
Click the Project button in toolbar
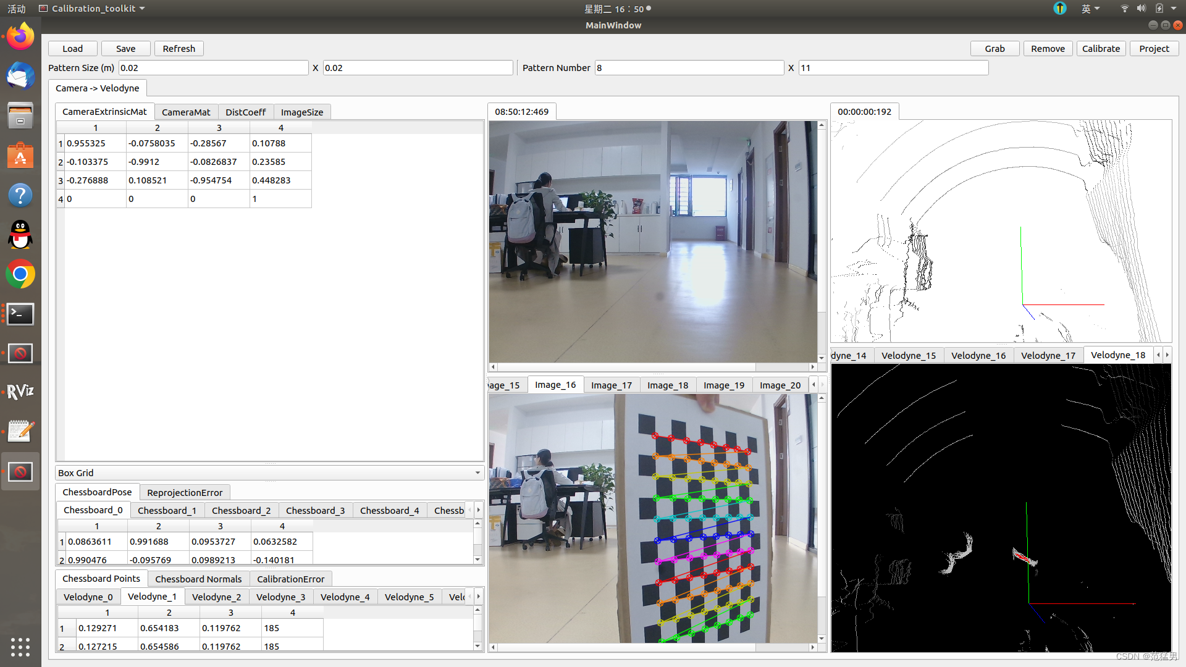tap(1155, 48)
